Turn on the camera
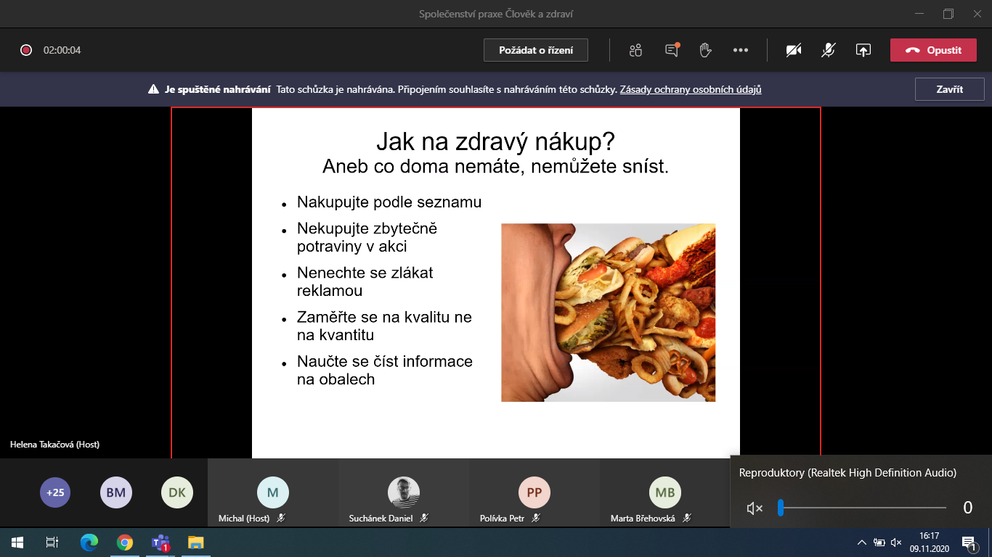The width and height of the screenshot is (992, 557). [794, 50]
